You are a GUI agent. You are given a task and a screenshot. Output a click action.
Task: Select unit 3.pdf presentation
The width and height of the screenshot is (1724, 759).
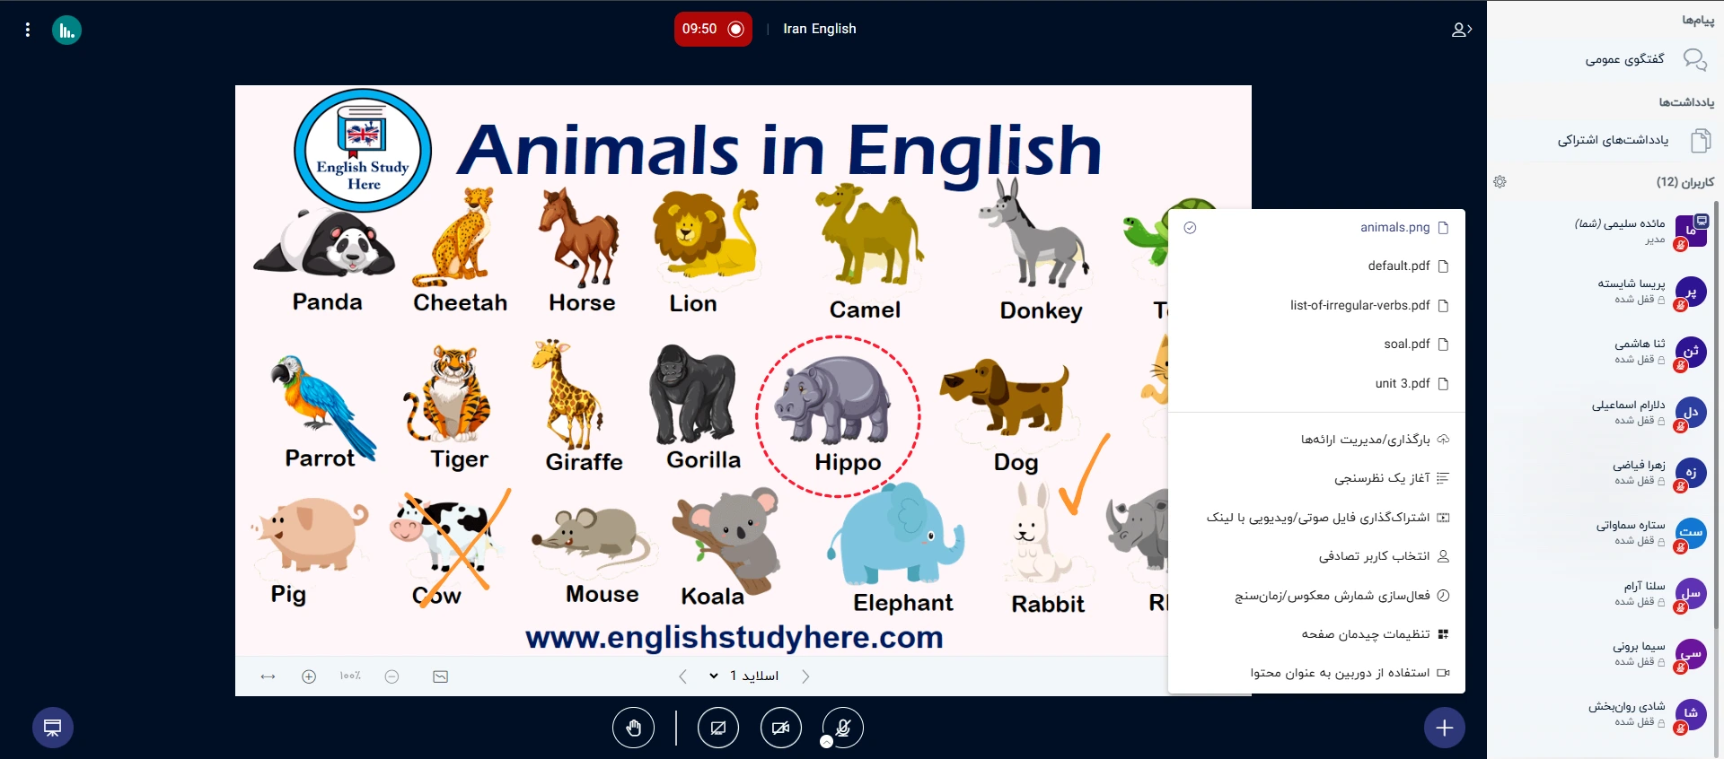coord(1316,384)
